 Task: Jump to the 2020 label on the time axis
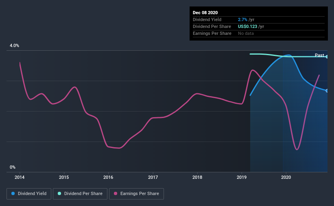pyautogui.click(x=286, y=177)
